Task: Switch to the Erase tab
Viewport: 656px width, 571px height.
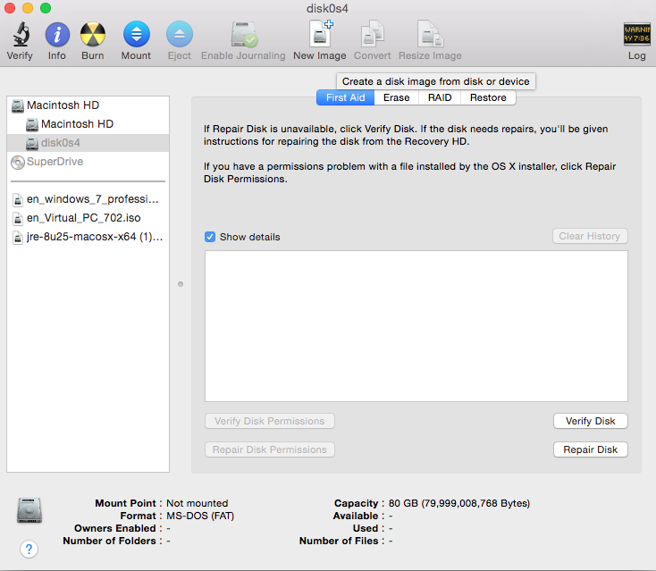Action: [396, 97]
